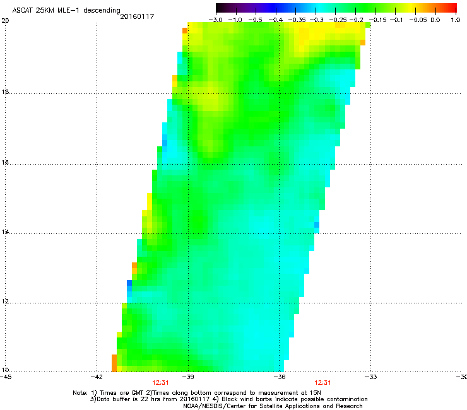
Task: Click the colorbar label -0.1
Action: [396, 20]
